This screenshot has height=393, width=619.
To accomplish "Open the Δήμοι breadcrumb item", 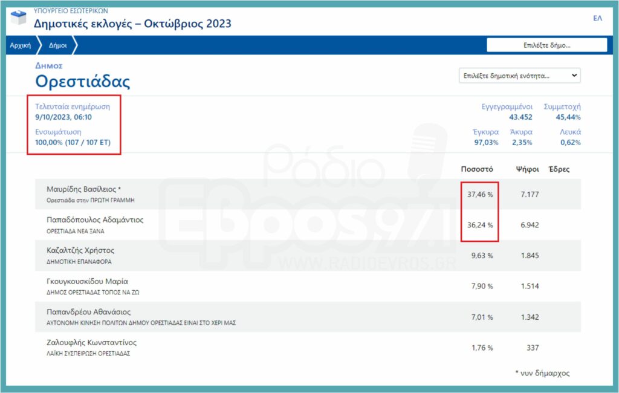I will (x=58, y=45).
